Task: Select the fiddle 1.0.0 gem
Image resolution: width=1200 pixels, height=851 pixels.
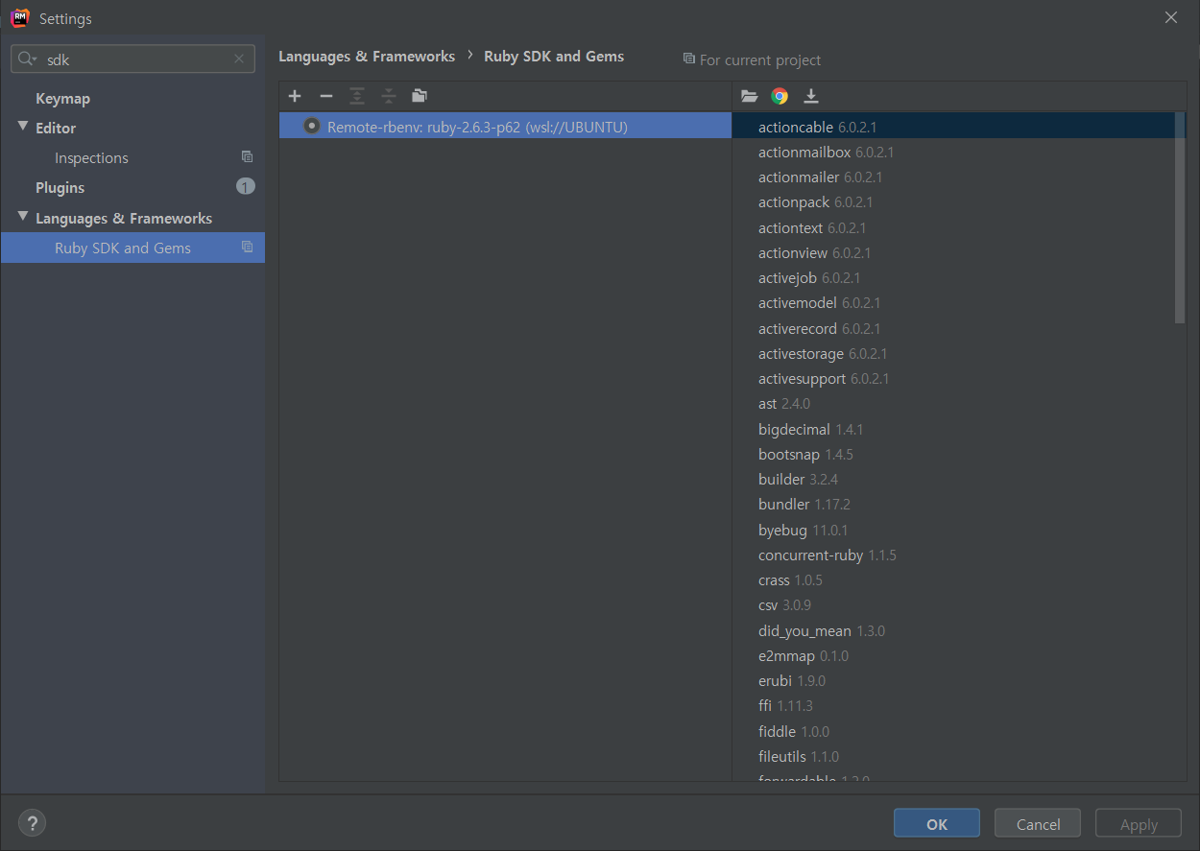Action: pos(959,731)
